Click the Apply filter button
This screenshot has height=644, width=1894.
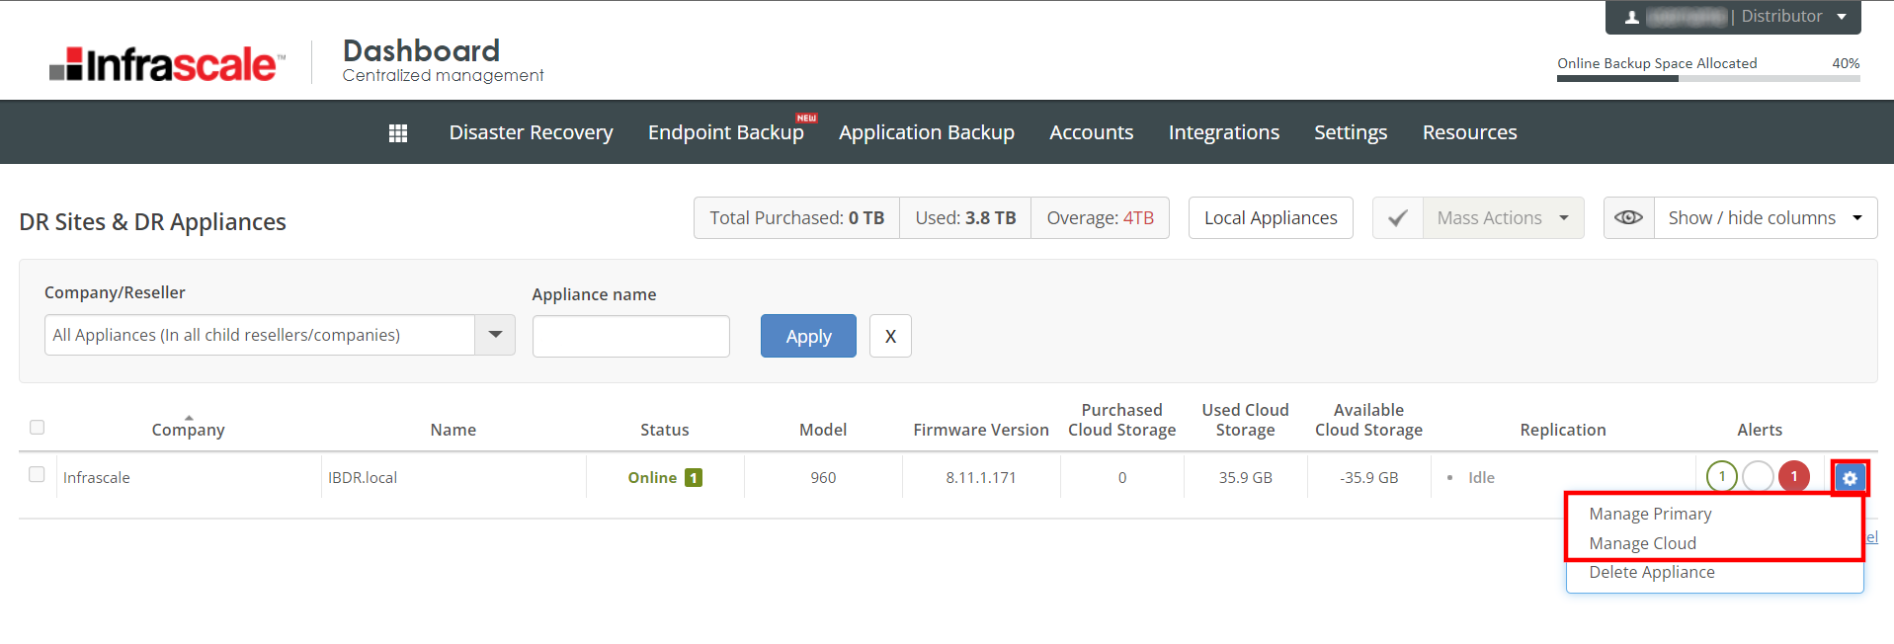(808, 336)
